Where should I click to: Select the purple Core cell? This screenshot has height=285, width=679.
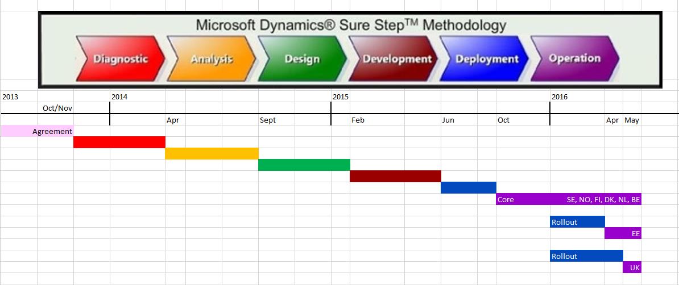point(523,199)
